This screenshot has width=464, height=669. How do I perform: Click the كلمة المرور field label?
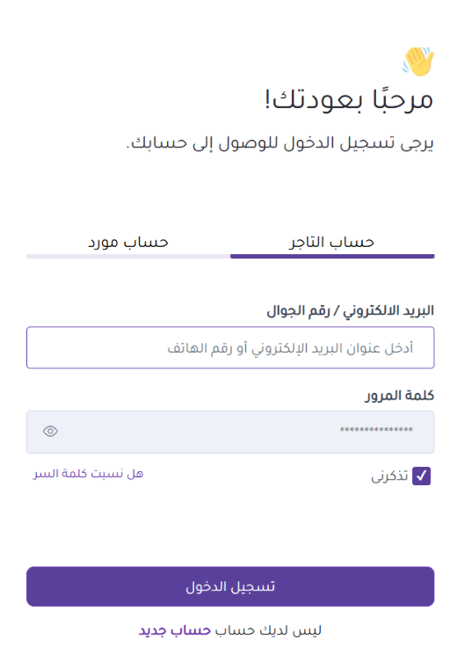[x=399, y=396]
